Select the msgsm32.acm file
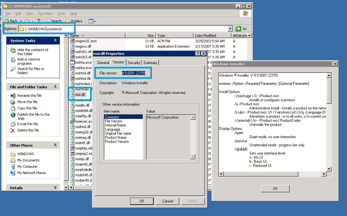The image size is (347, 216). coord(86,41)
